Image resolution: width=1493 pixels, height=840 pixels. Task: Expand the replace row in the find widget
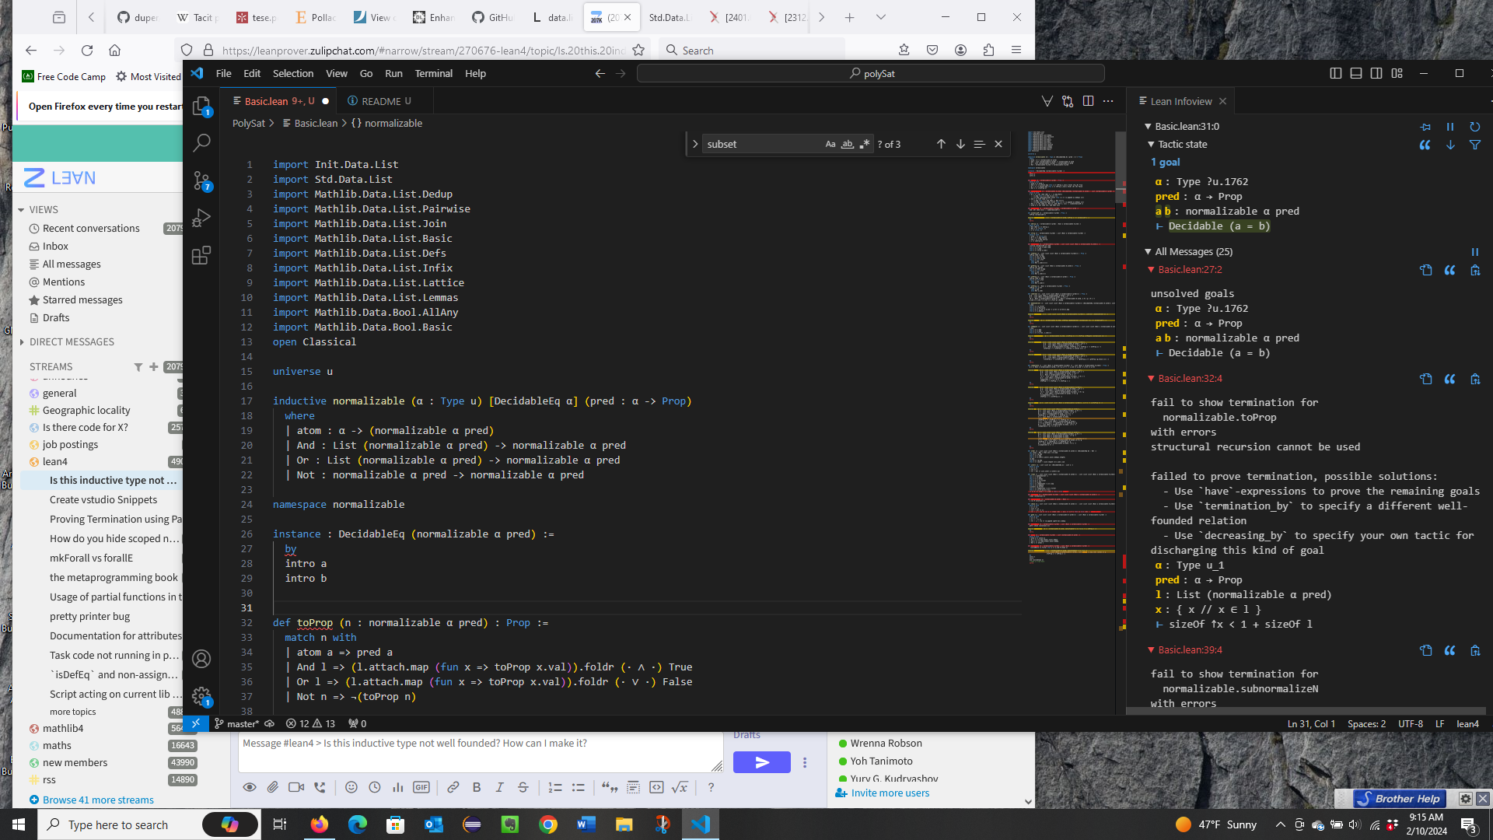[x=694, y=144]
